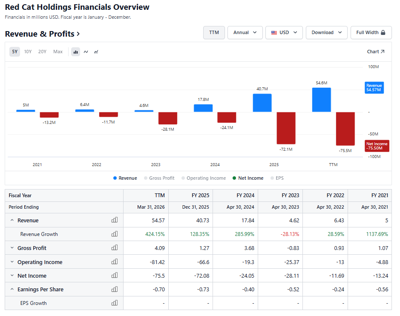Click the US flag icon

pyautogui.click(x=274, y=33)
